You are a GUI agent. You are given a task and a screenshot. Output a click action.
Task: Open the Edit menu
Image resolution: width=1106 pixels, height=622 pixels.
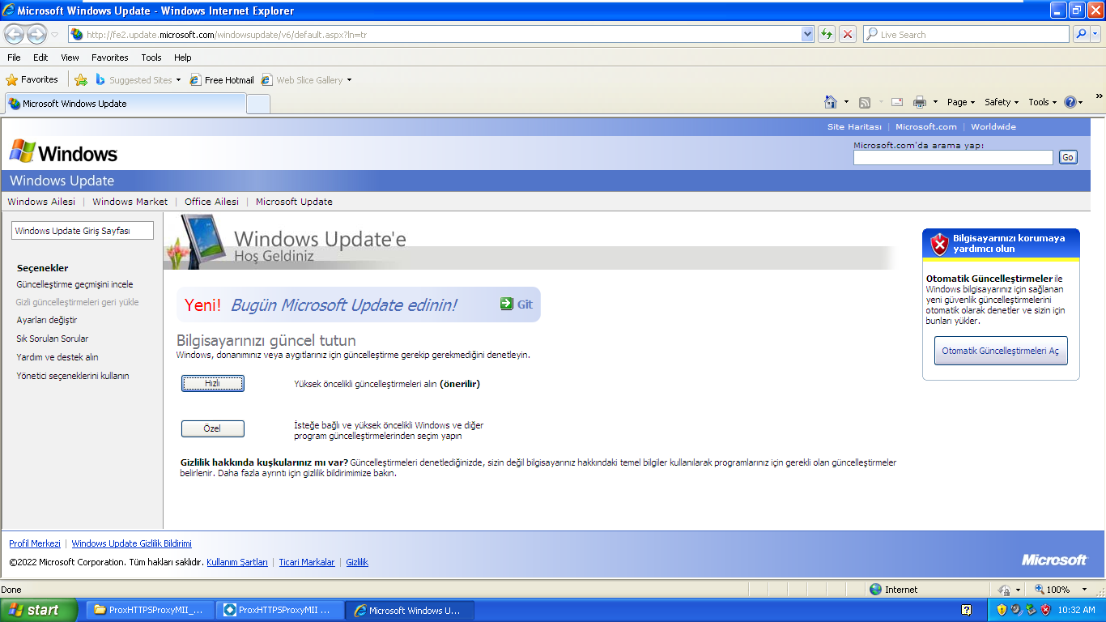(40, 58)
